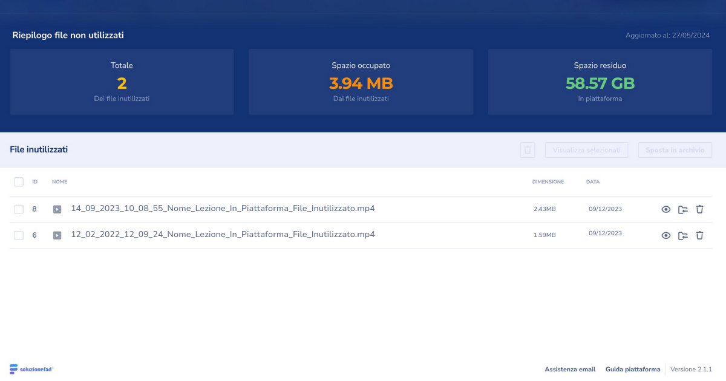Preview file 12_02_2022 with eye icon

coord(666,236)
